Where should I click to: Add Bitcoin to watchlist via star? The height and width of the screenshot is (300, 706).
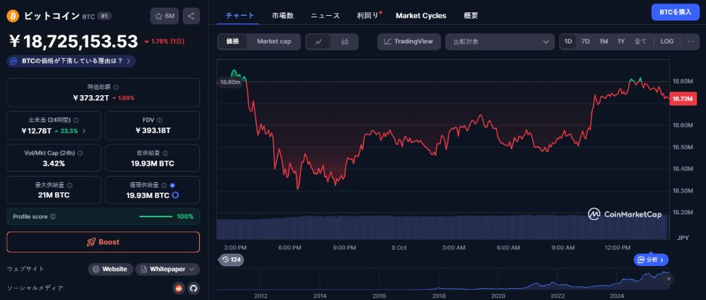point(165,15)
